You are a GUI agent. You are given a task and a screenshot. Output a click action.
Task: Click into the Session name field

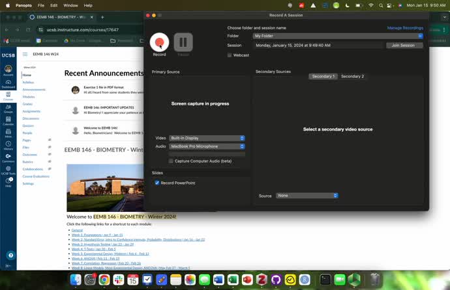pyautogui.click(x=318, y=46)
